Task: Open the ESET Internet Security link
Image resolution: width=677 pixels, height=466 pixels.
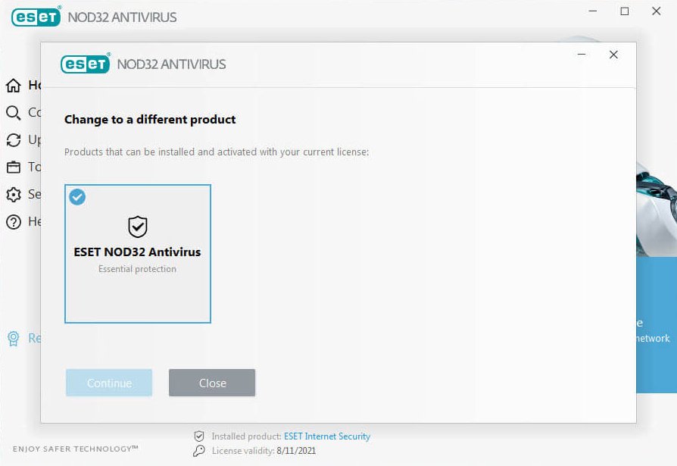Action: click(326, 436)
